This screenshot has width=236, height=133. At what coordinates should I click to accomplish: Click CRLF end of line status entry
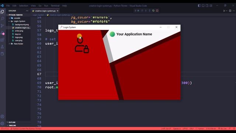191,129
